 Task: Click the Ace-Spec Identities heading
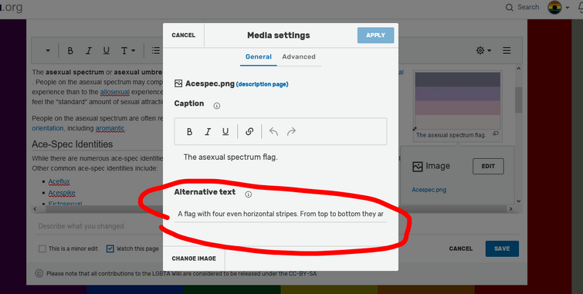[x=72, y=144]
